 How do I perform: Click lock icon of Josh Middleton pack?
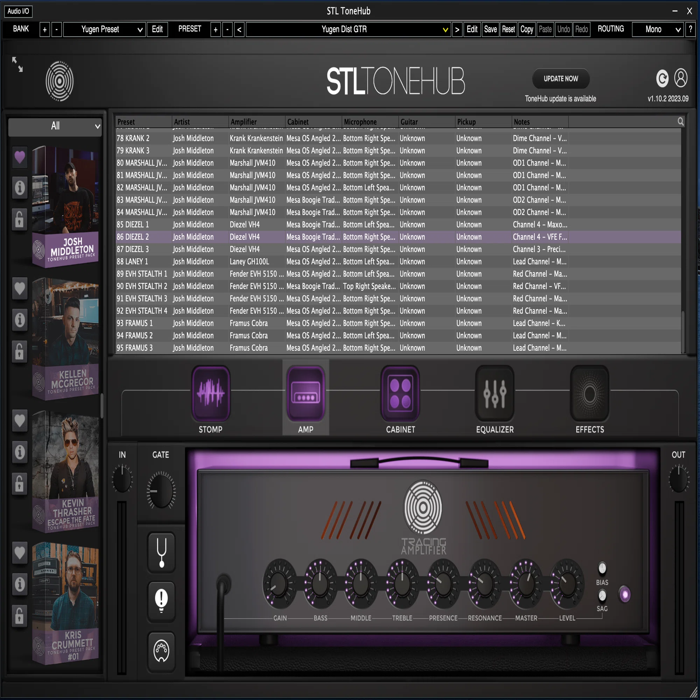click(x=20, y=219)
